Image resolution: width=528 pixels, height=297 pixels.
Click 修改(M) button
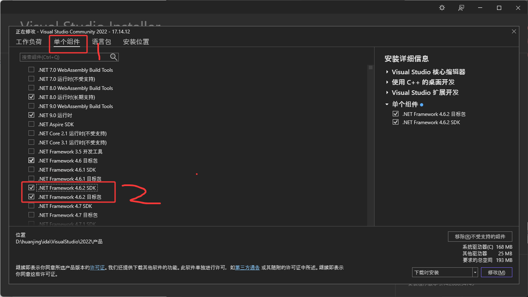click(496, 272)
